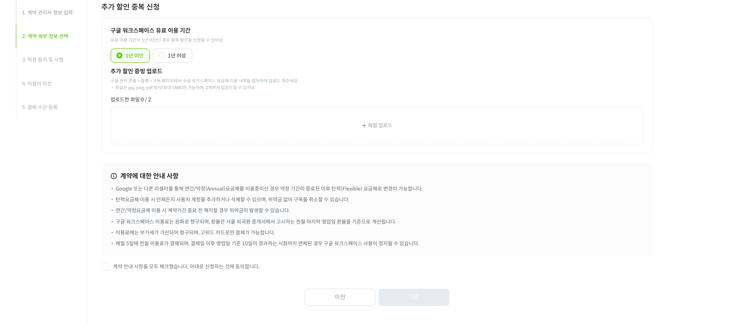The width and height of the screenshot is (748, 324).
Task: Open step 5. 결제 수단 등록
Action: 40,107
